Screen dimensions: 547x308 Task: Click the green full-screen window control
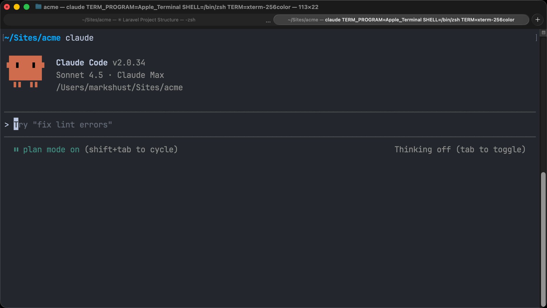(x=26, y=7)
